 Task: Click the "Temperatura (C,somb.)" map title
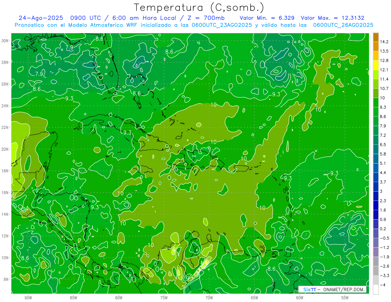(199, 7)
